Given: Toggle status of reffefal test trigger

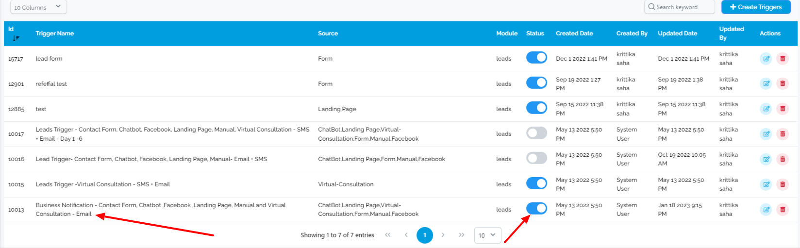Looking at the screenshot, I should tap(536, 83).
